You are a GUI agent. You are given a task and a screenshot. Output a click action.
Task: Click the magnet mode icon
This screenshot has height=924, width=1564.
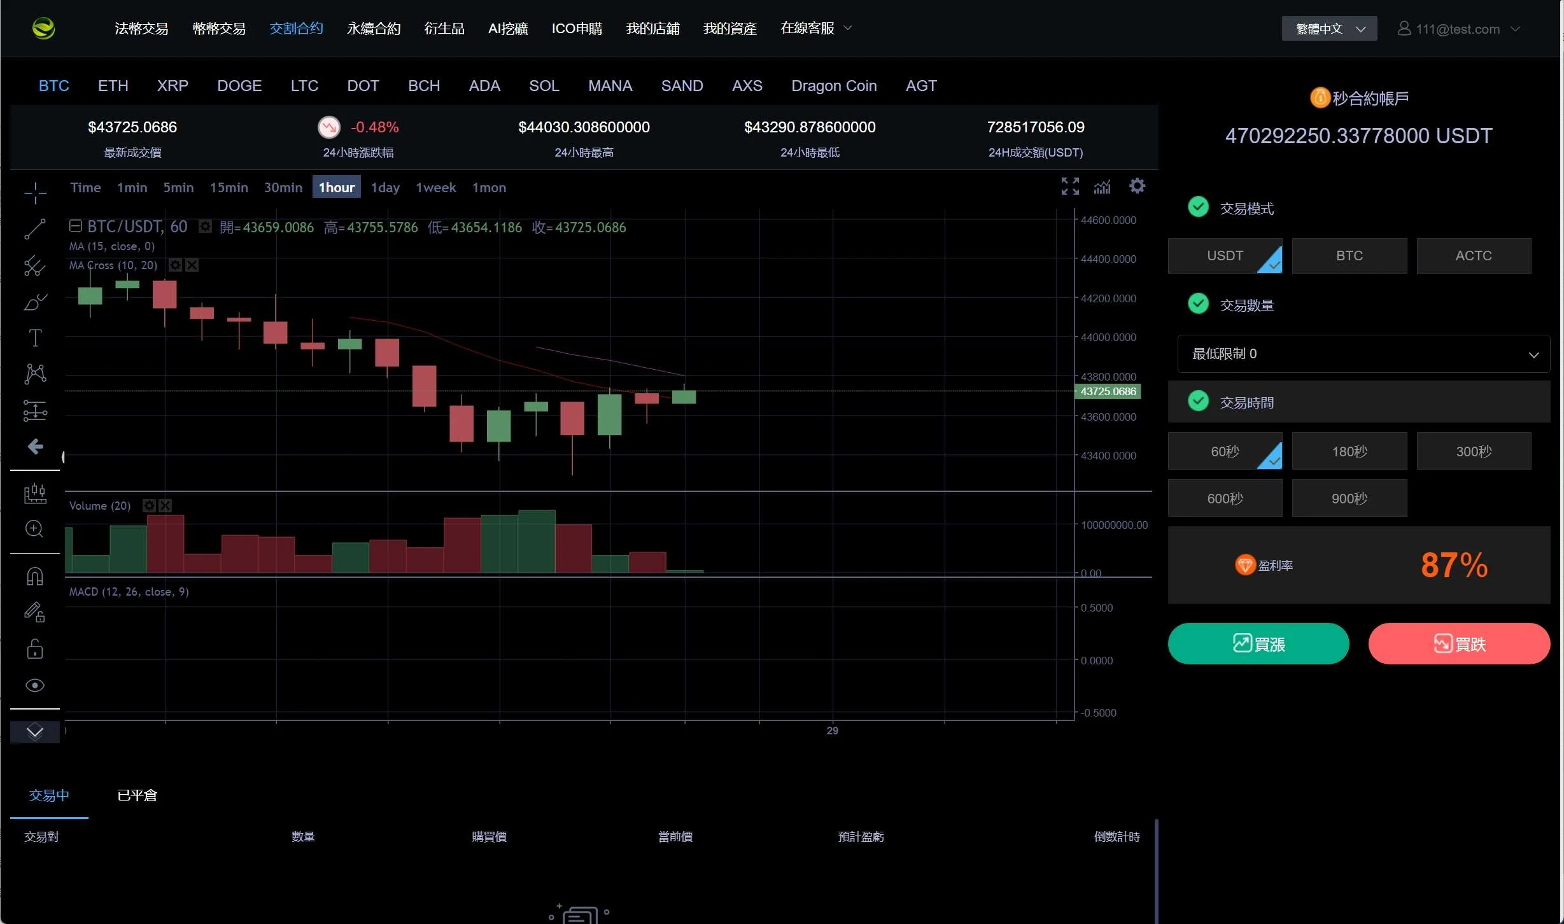tap(34, 576)
